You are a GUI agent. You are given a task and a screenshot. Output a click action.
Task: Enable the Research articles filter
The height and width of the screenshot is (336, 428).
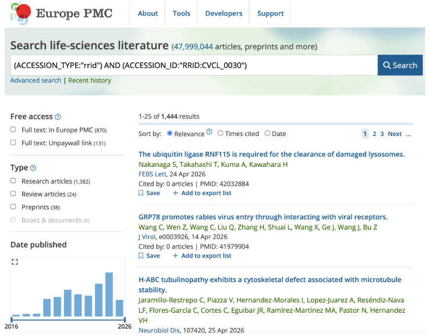(13, 181)
